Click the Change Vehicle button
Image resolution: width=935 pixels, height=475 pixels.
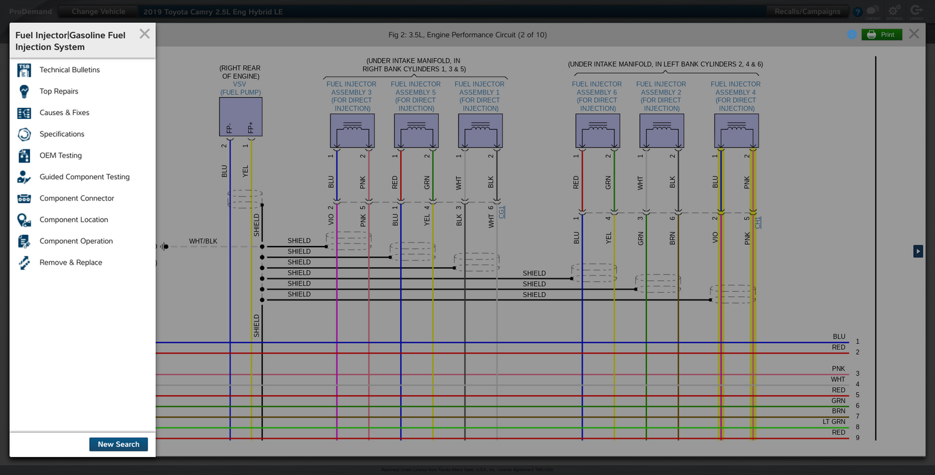pyautogui.click(x=98, y=11)
